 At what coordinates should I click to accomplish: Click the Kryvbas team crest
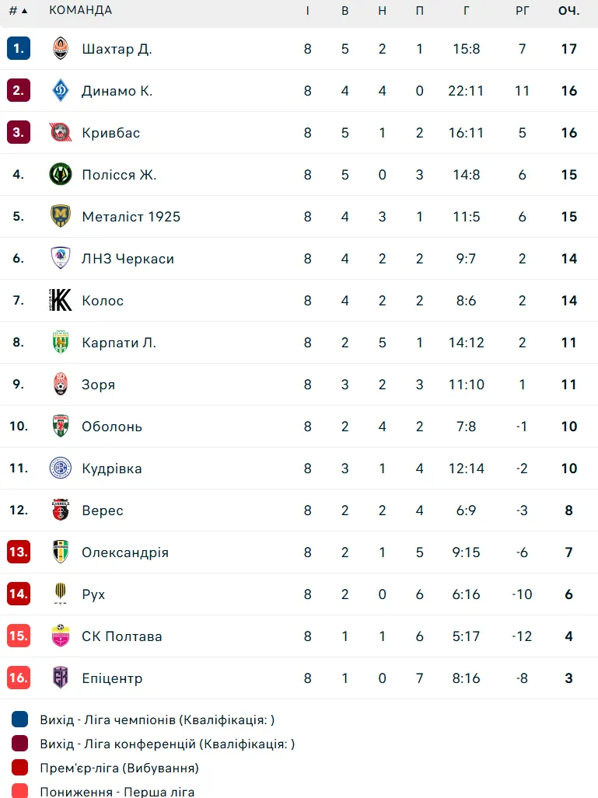[61, 133]
